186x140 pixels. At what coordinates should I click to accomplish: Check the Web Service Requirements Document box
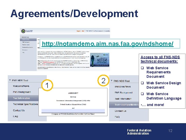(142, 68)
